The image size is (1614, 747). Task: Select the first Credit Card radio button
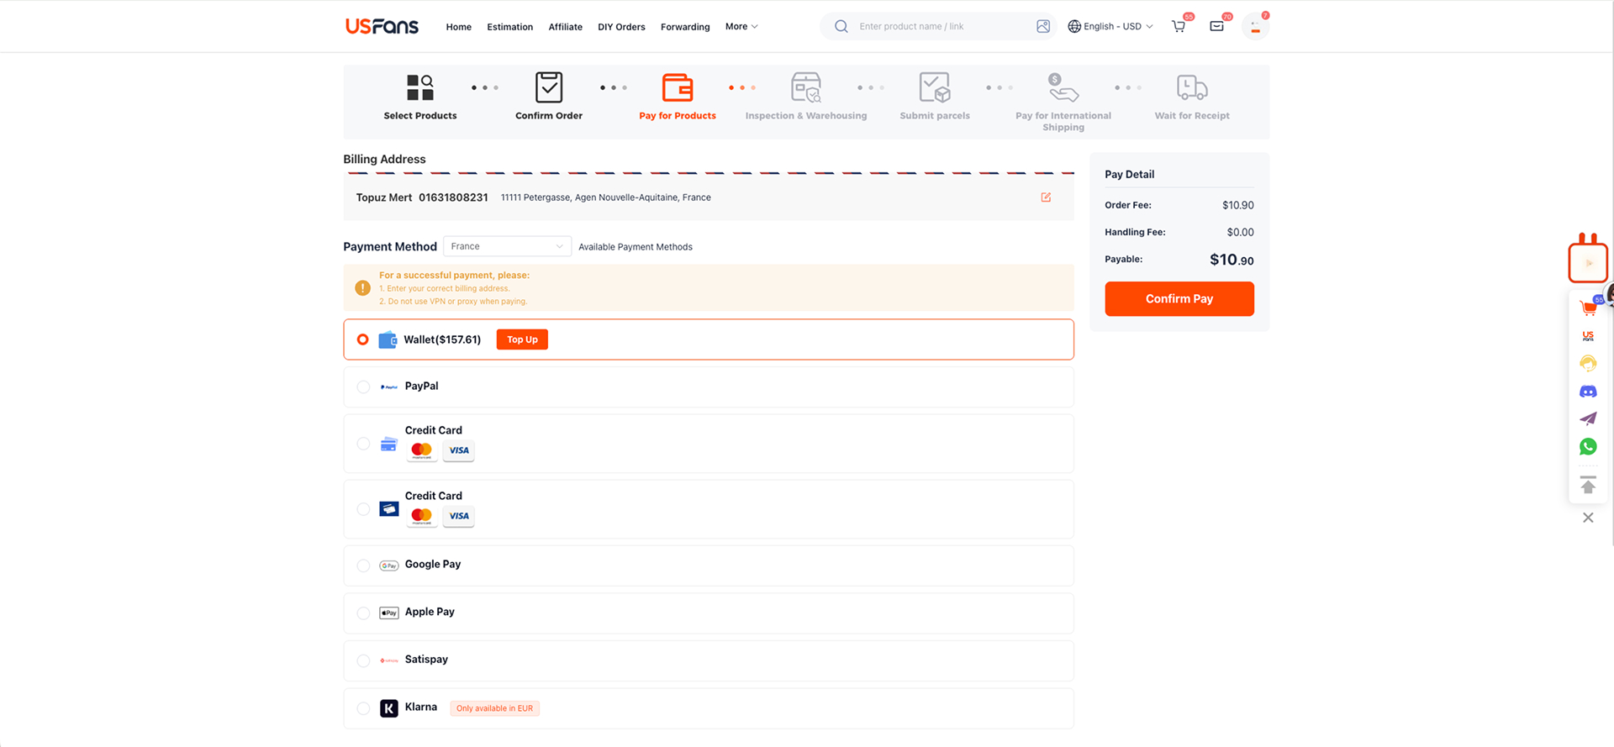click(x=363, y=444)
